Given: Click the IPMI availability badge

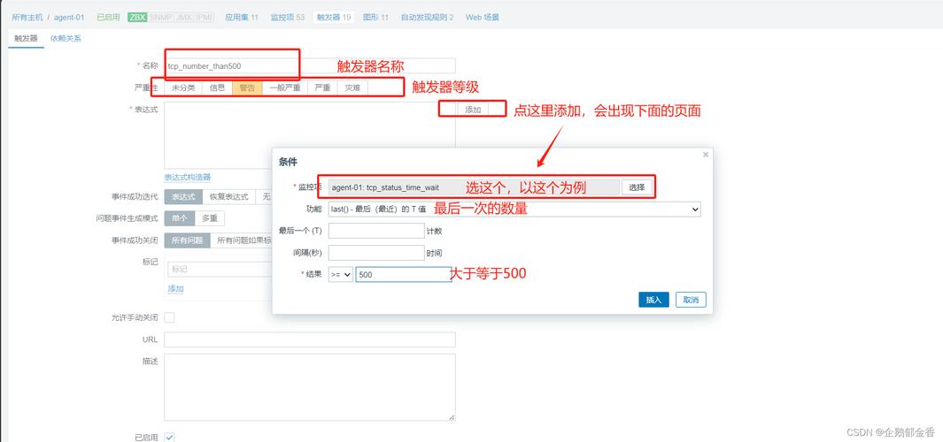Looking at the screenshot, I should click(205, 18).
